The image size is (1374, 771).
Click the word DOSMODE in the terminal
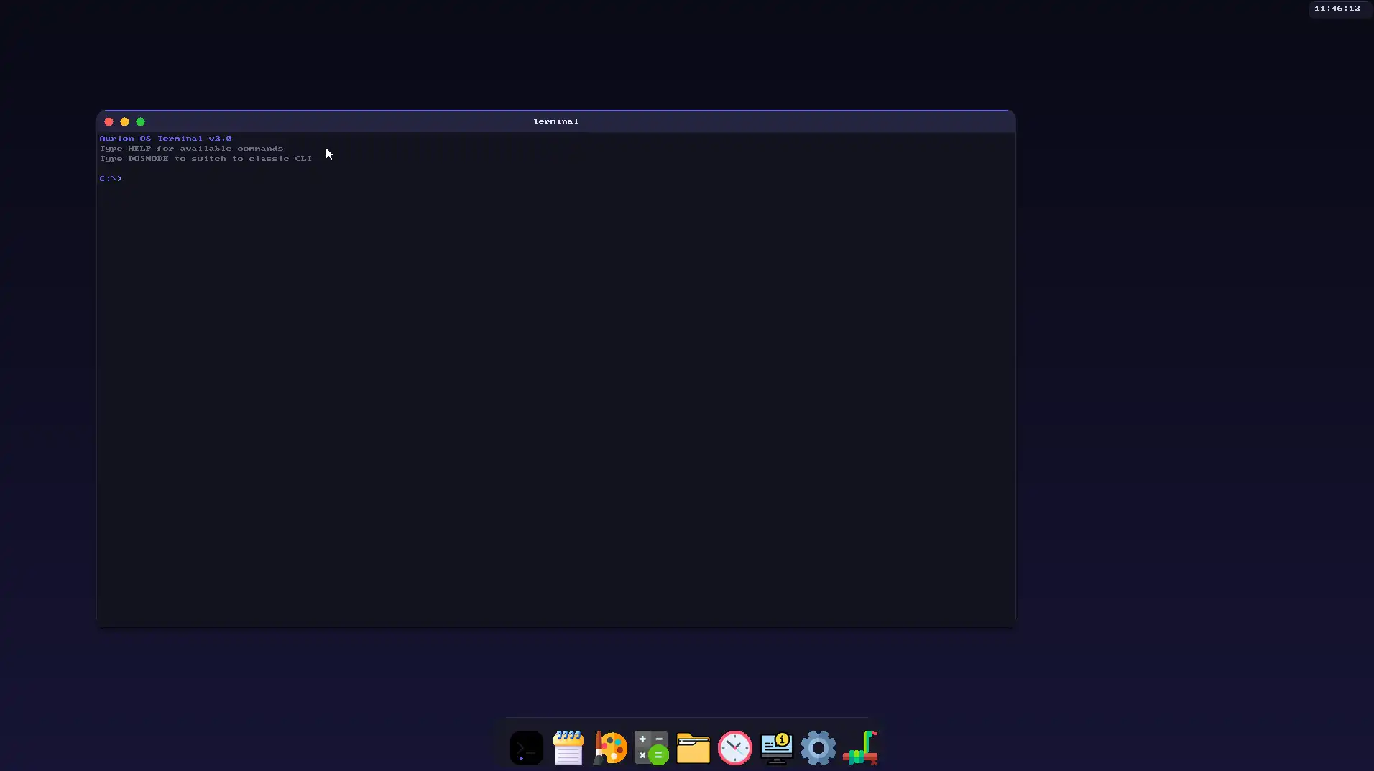[148, 159]
